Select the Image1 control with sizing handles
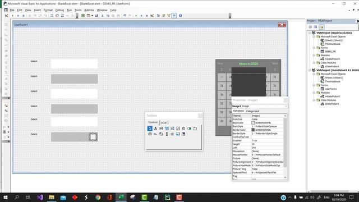 (x=93, y=137)
